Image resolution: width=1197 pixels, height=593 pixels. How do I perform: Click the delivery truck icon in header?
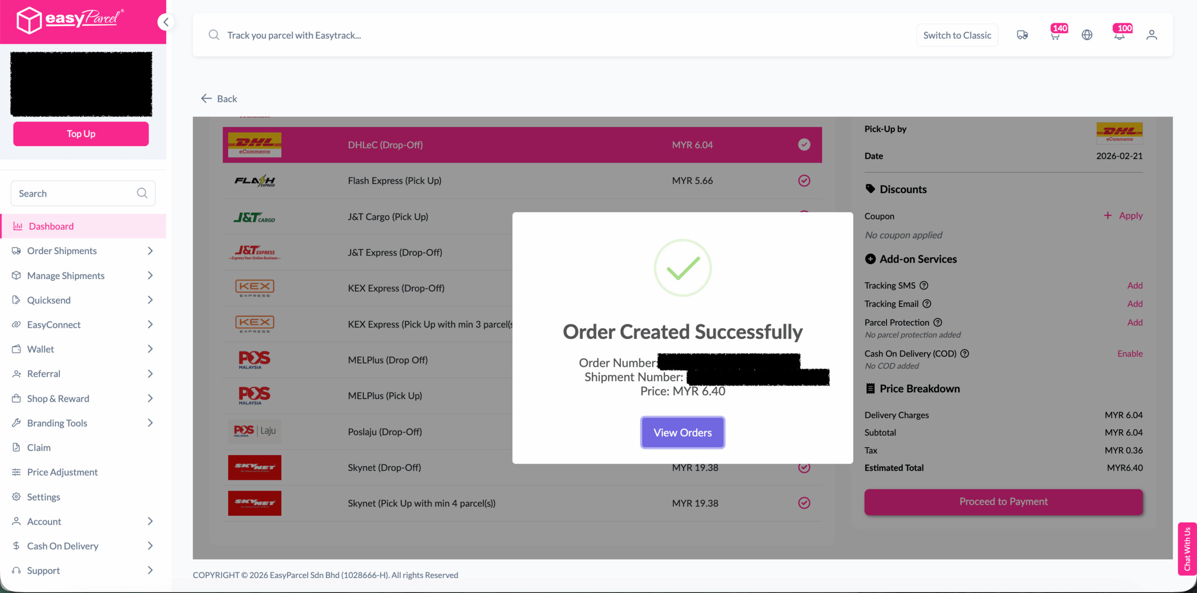click(x=1022, y=35)
